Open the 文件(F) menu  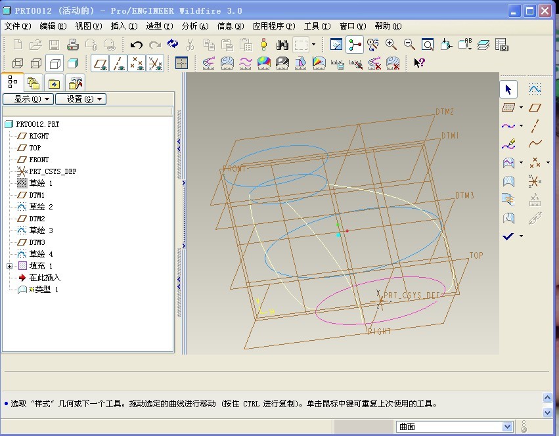click(18, 26)
